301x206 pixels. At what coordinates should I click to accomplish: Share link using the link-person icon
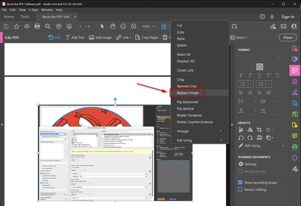(x=273, y=26)
